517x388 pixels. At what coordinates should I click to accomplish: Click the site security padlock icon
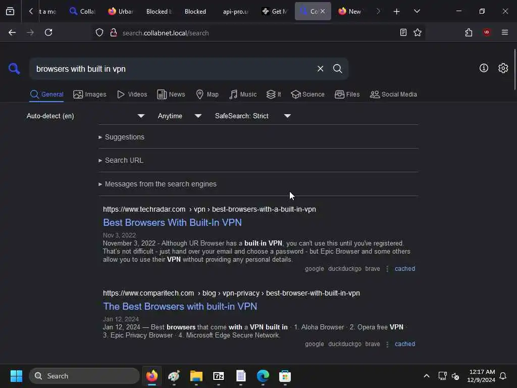pyautogui.click(x=114, y=32)
